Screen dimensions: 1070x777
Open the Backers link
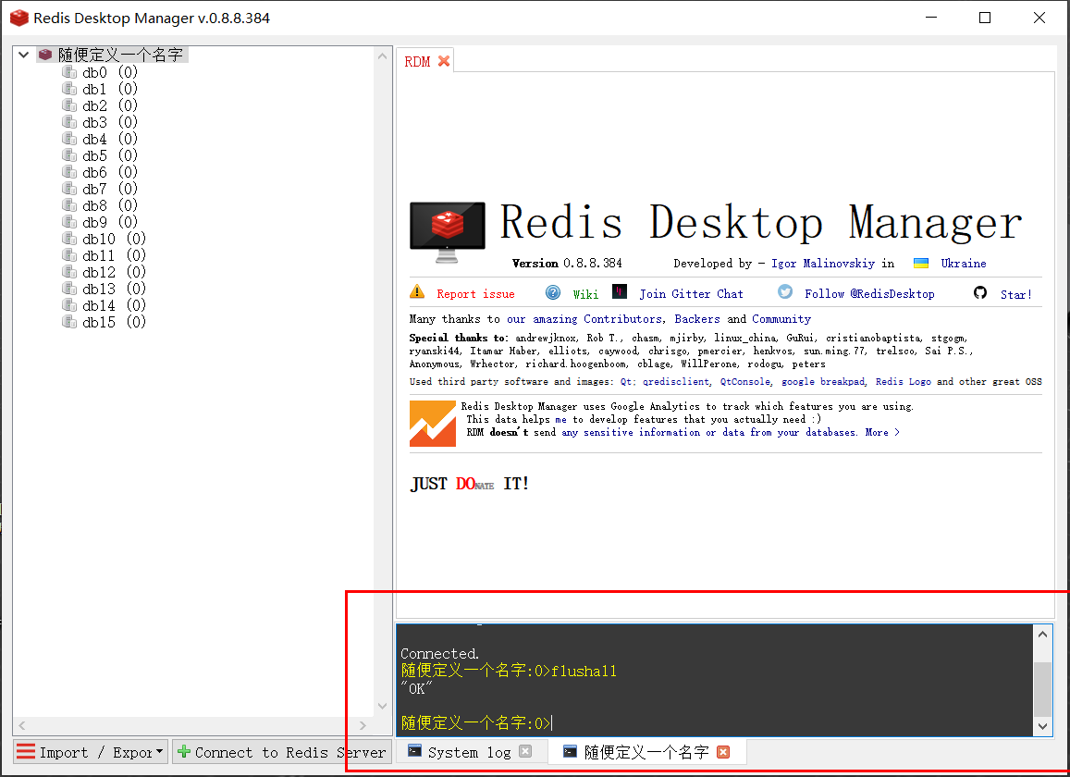pos(696,319)
